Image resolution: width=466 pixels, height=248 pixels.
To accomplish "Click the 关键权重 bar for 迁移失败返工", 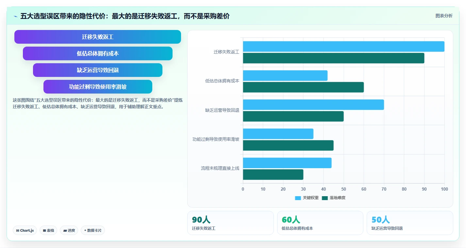I will 343,46.
